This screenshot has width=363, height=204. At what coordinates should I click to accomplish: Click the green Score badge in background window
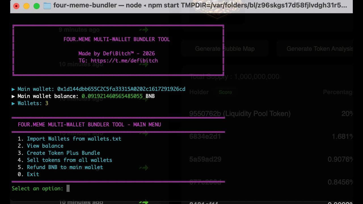coord(225,92)
